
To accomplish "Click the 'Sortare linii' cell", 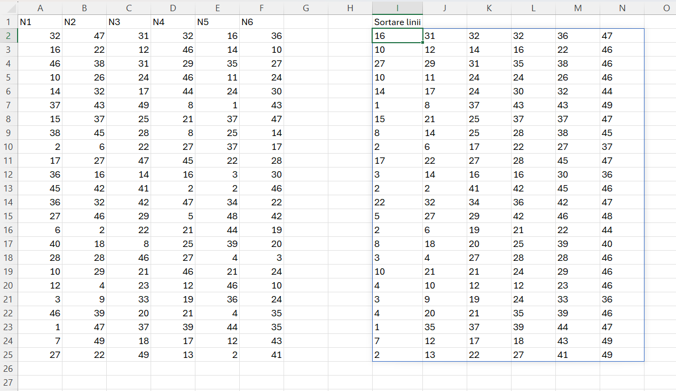I will click(x=397, y=22).
